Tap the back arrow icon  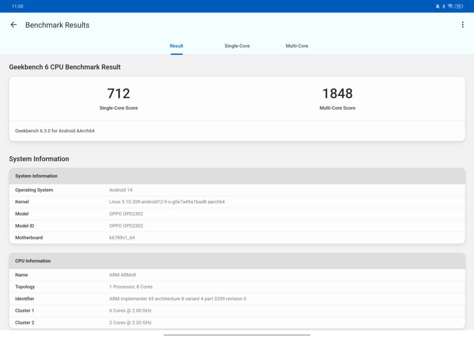click(x=13, y=25)
